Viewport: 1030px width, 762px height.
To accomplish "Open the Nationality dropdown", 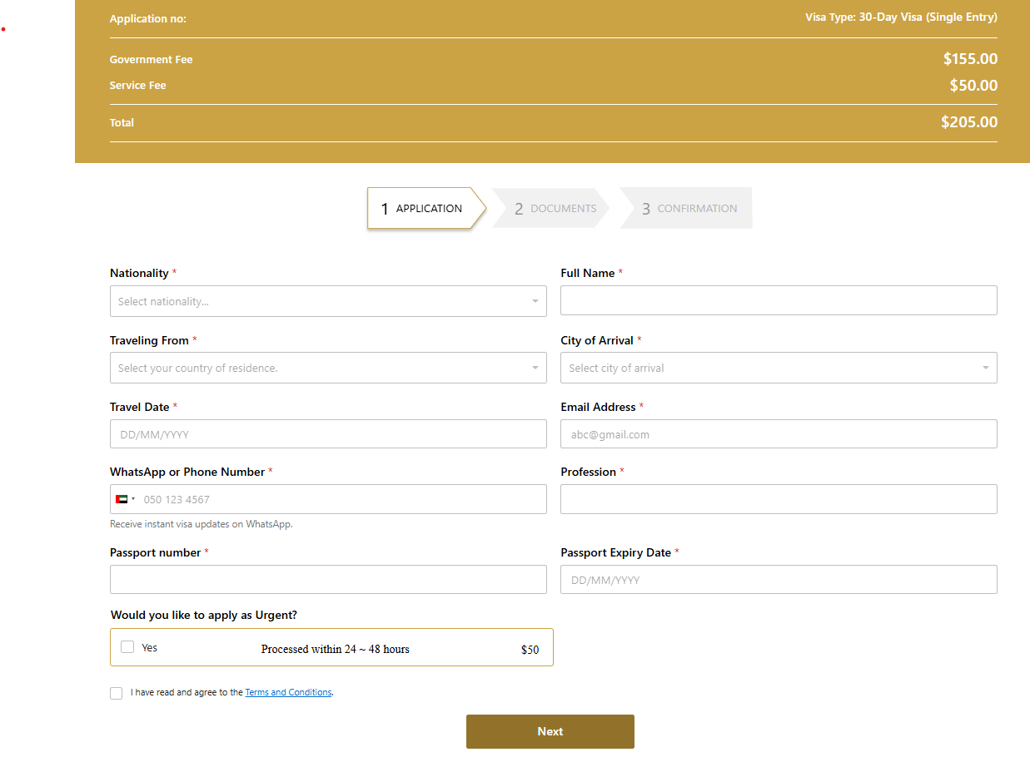I will pos(327,301).
